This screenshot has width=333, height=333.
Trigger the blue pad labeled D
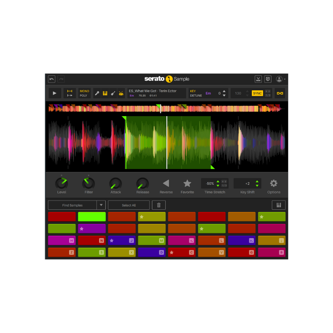pyautogui.click(x=152, y=253)
